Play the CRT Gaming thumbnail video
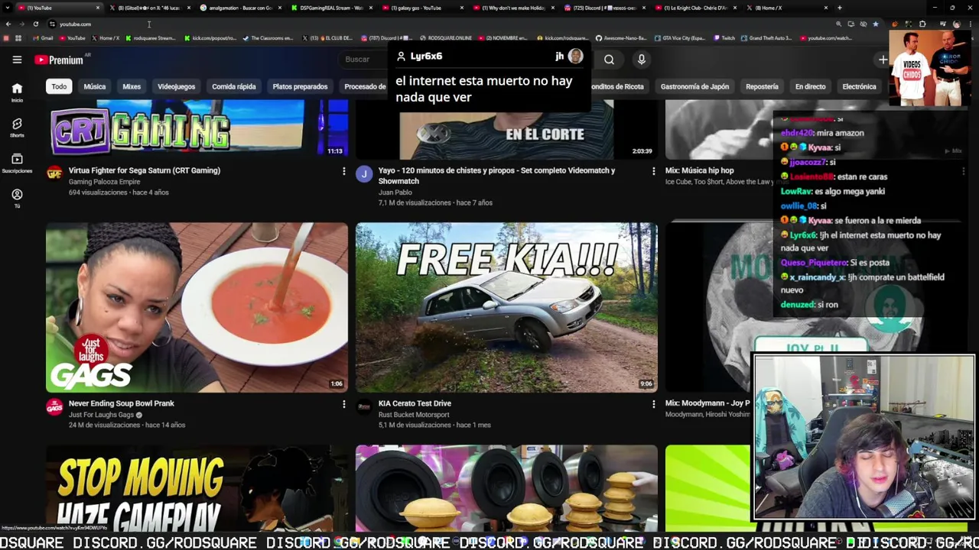The height and width of the screenshot is (550, 979). [197, 129]
